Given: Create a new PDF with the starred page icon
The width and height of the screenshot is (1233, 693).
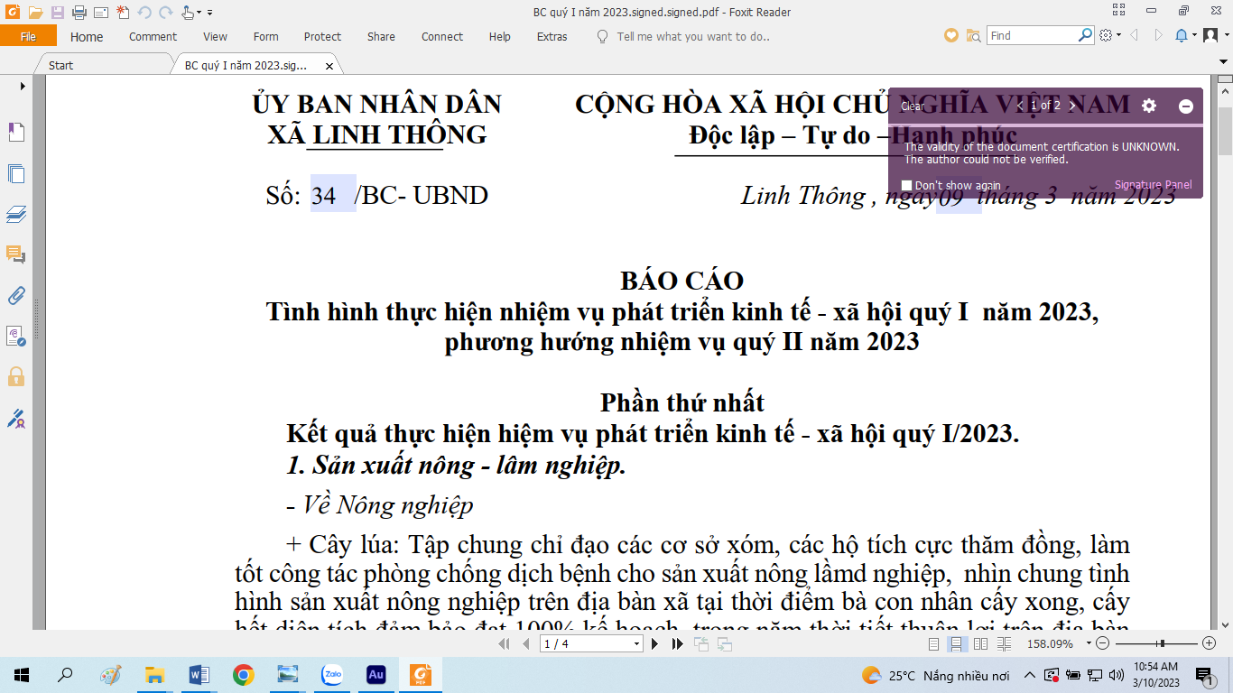Looking at the screenshot, I should tap(123, 13).
